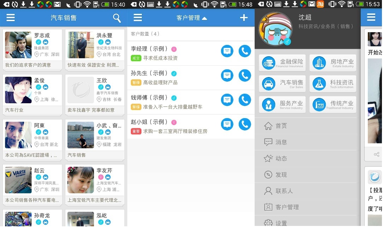Tap car icon on 罗志成 card
This screenshot has height=227, width=383.
[45, 42]
